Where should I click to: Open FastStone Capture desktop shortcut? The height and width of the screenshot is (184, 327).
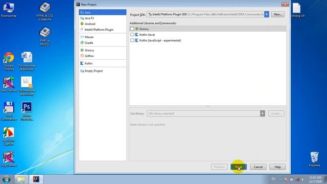[9, 136]
